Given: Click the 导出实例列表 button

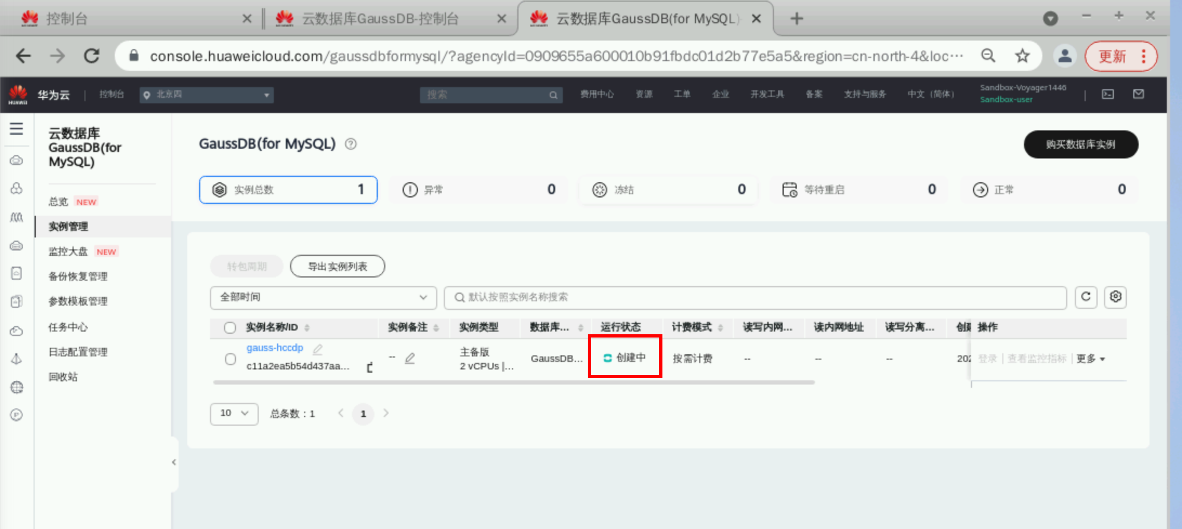Looking at the screenshot, I should (337, 266).
